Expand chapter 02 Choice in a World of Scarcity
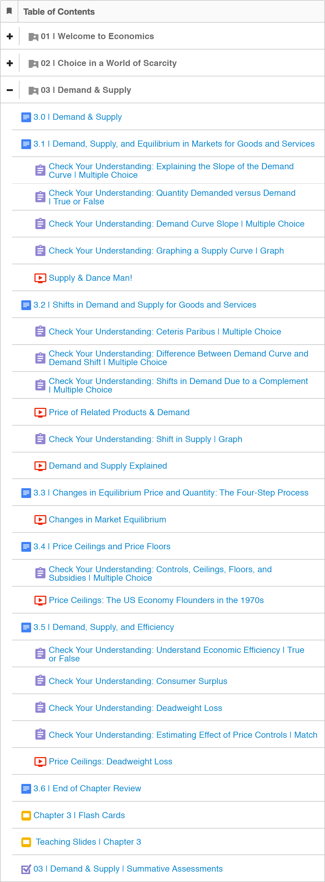325x882 pixels. 10,63
